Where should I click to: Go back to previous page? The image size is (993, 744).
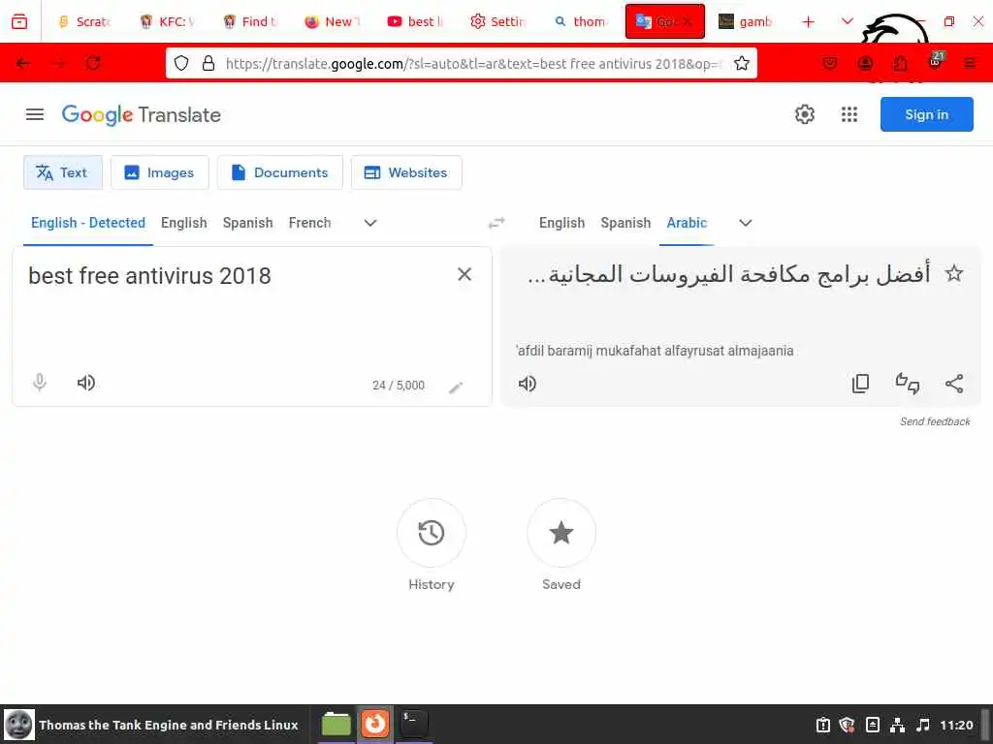pyautogui.click(x=23, y=63)
